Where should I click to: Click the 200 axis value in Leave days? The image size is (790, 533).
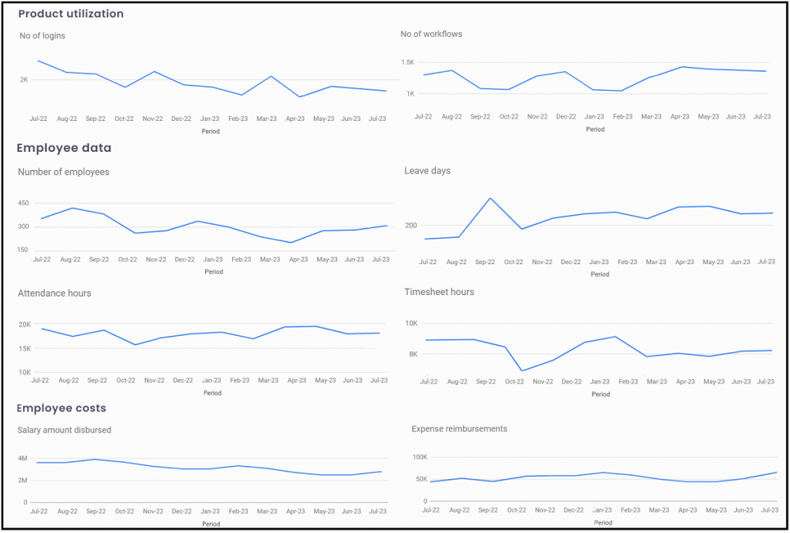[411, 225]
